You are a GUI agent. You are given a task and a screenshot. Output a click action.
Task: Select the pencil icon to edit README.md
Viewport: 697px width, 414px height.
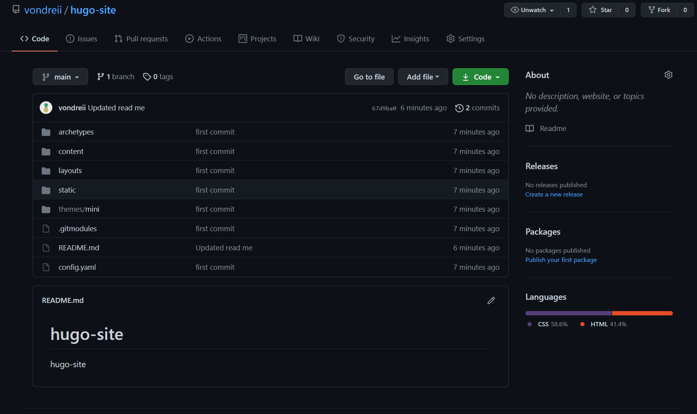tap(491, 300)
